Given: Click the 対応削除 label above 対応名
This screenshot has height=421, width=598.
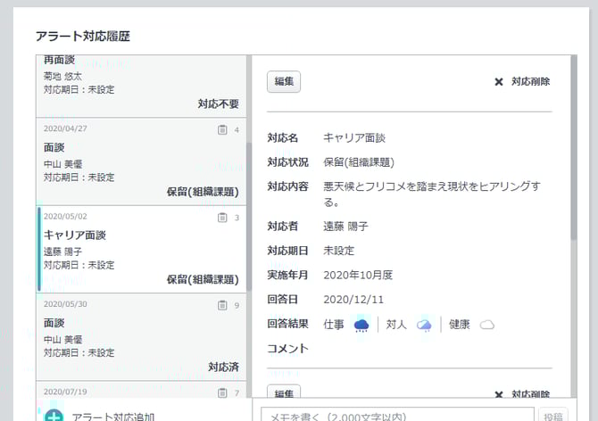Looking at the screenshot, I should pos(530,81).
